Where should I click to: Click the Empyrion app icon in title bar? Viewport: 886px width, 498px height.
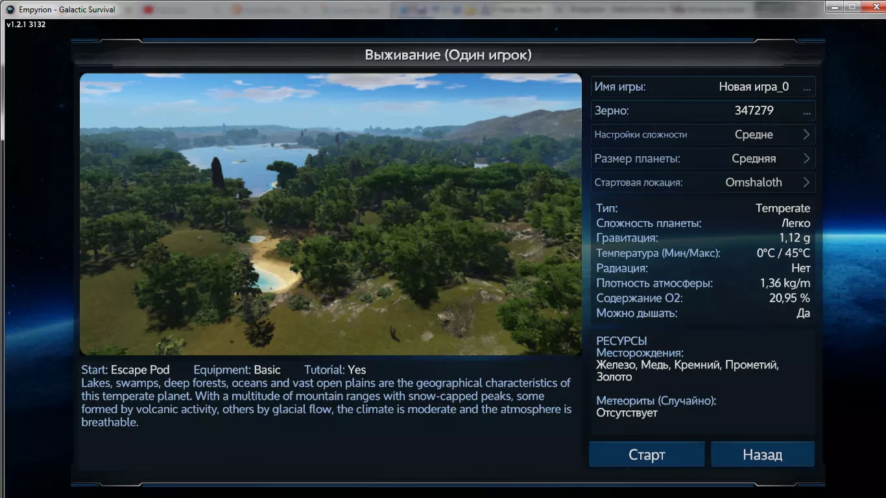pos(10,10)
